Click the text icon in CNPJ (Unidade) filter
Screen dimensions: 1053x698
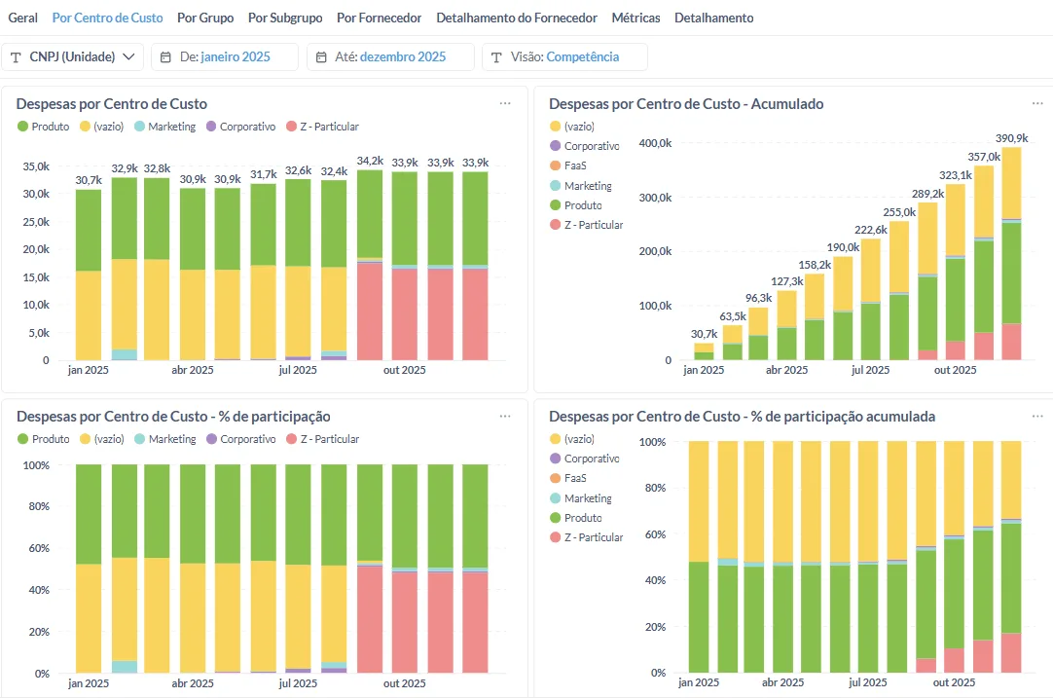(x=17, y=57)
